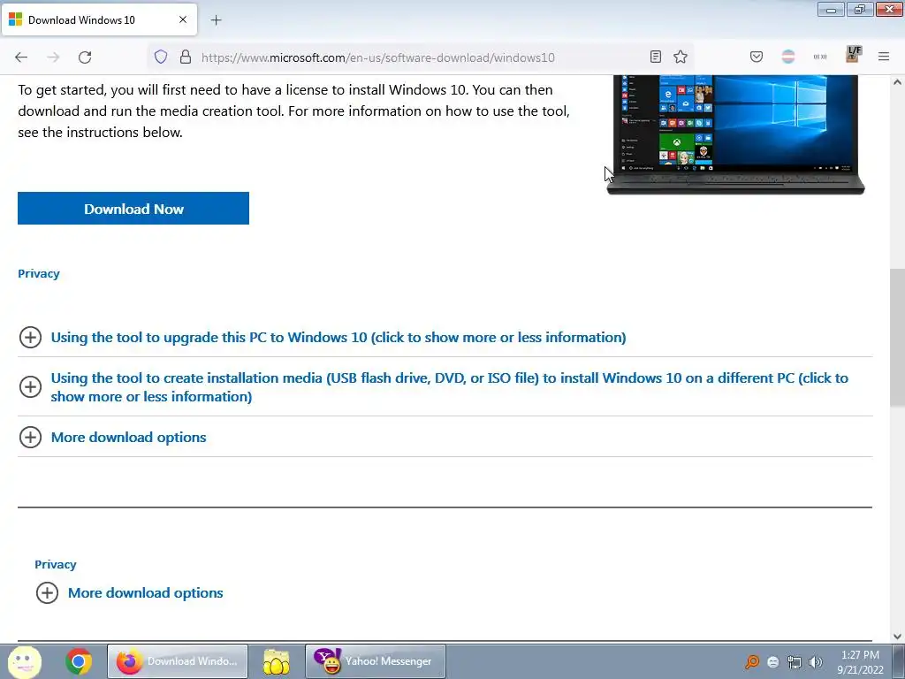Click the vertical scrollbar thumb
905x679 pixels.
click(x=897, y=338)
